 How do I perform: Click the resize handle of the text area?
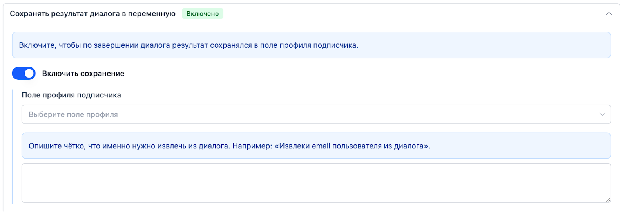608,200
